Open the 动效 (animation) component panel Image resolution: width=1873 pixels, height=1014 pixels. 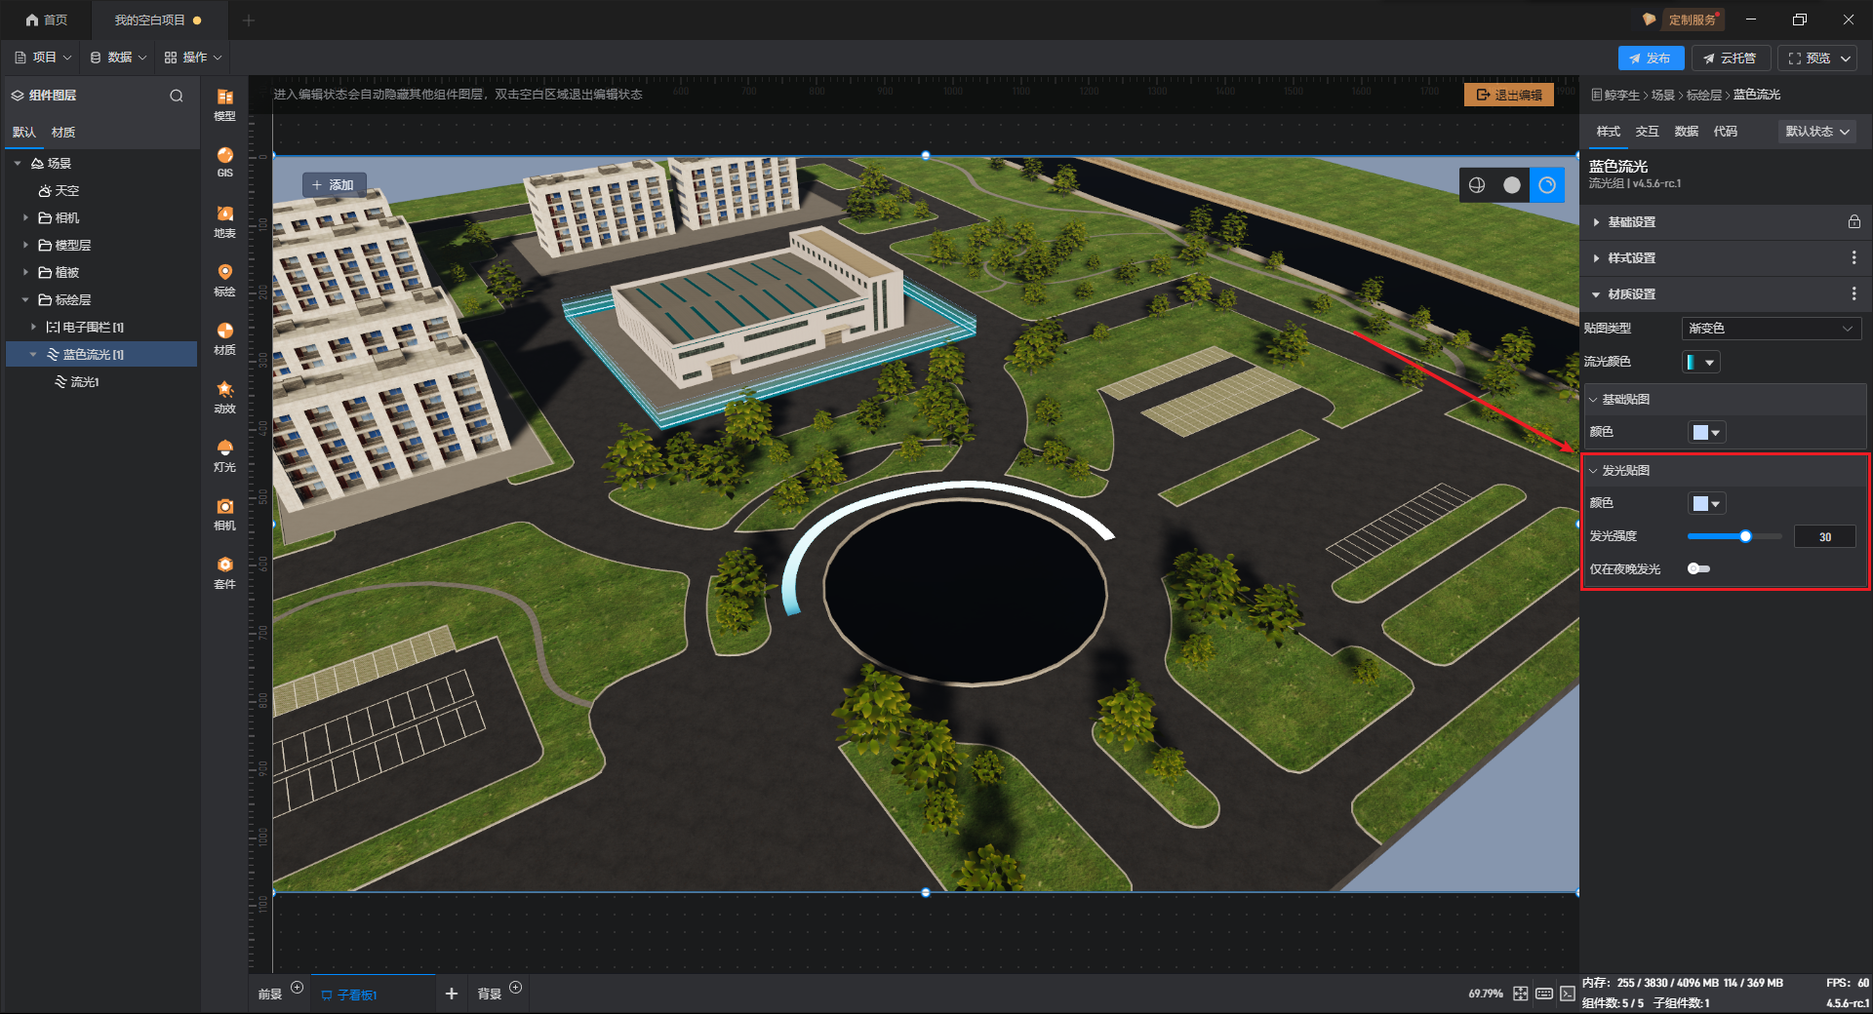coord(224,396)
